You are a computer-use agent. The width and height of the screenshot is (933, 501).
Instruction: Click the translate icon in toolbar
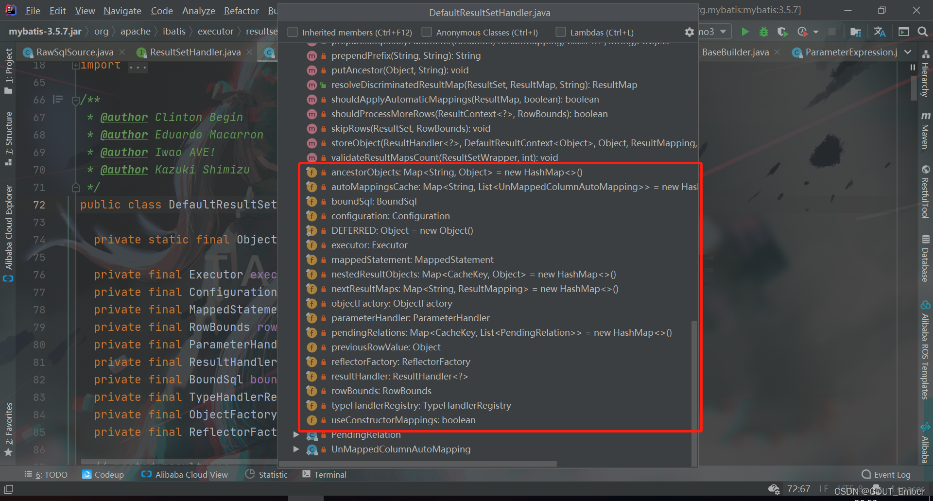coord(880,32)
